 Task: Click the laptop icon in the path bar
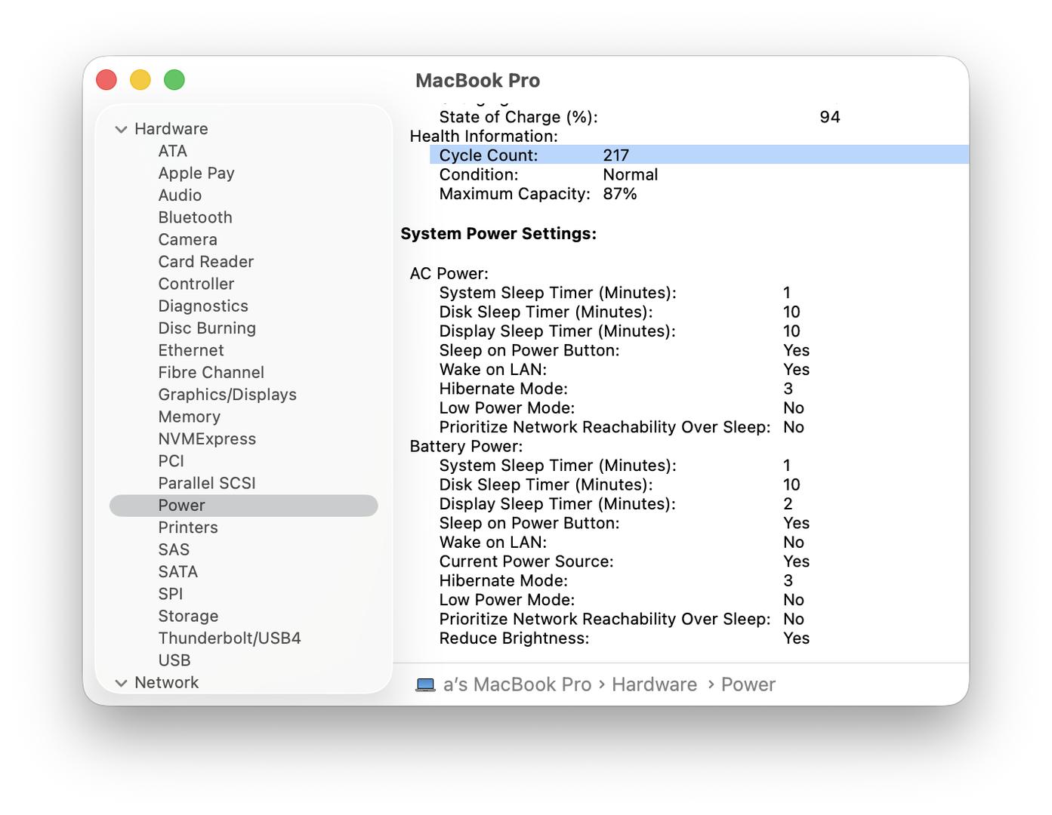click(x=425, y=684)
